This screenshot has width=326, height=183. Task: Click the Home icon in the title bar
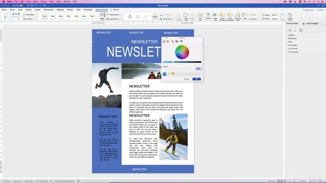[x=28, y=6]
